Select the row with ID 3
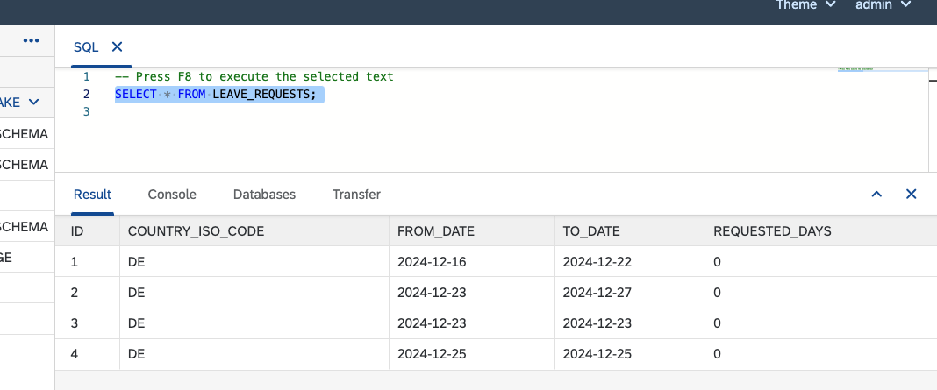937x390 pixels. 496,323
